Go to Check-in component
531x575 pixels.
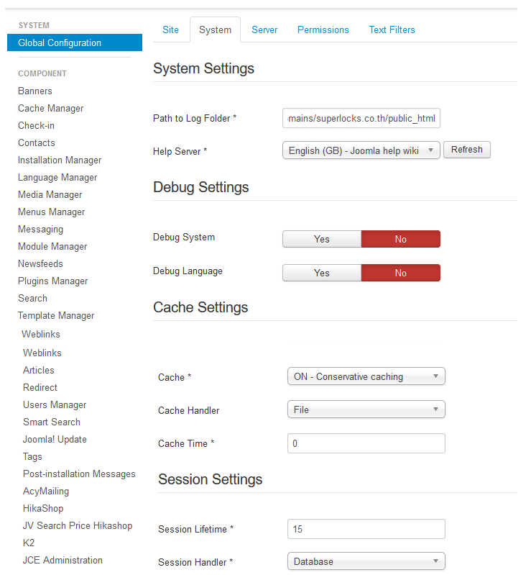coord(36,125)
